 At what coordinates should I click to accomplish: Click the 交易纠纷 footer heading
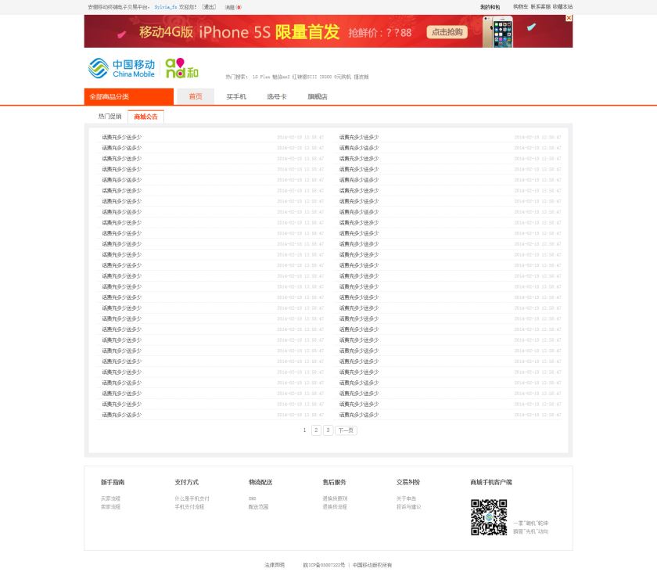pyautogui.click(x=408, y=482)
